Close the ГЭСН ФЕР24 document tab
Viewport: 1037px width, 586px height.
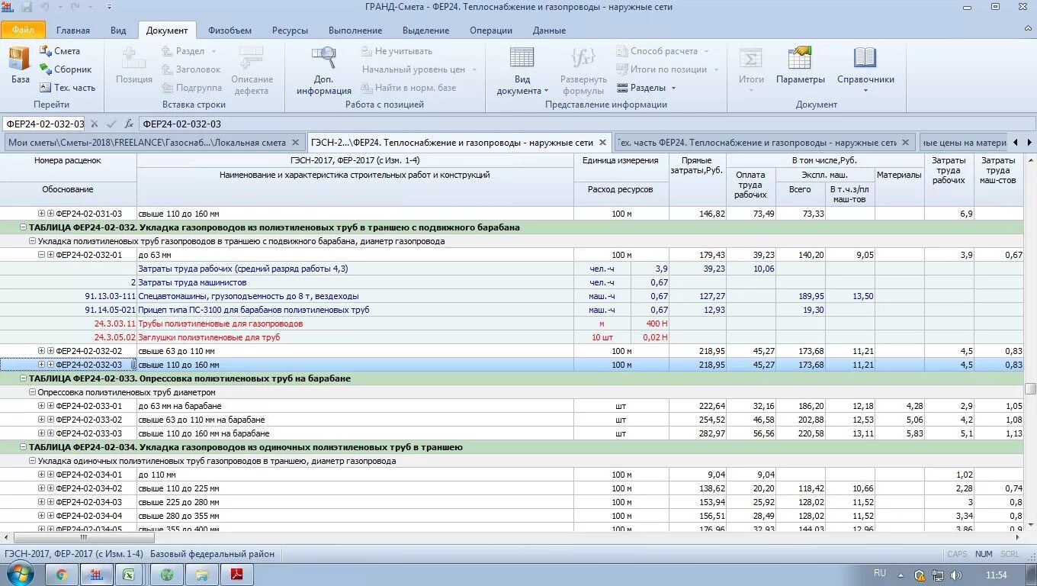[x=602, y=143]
